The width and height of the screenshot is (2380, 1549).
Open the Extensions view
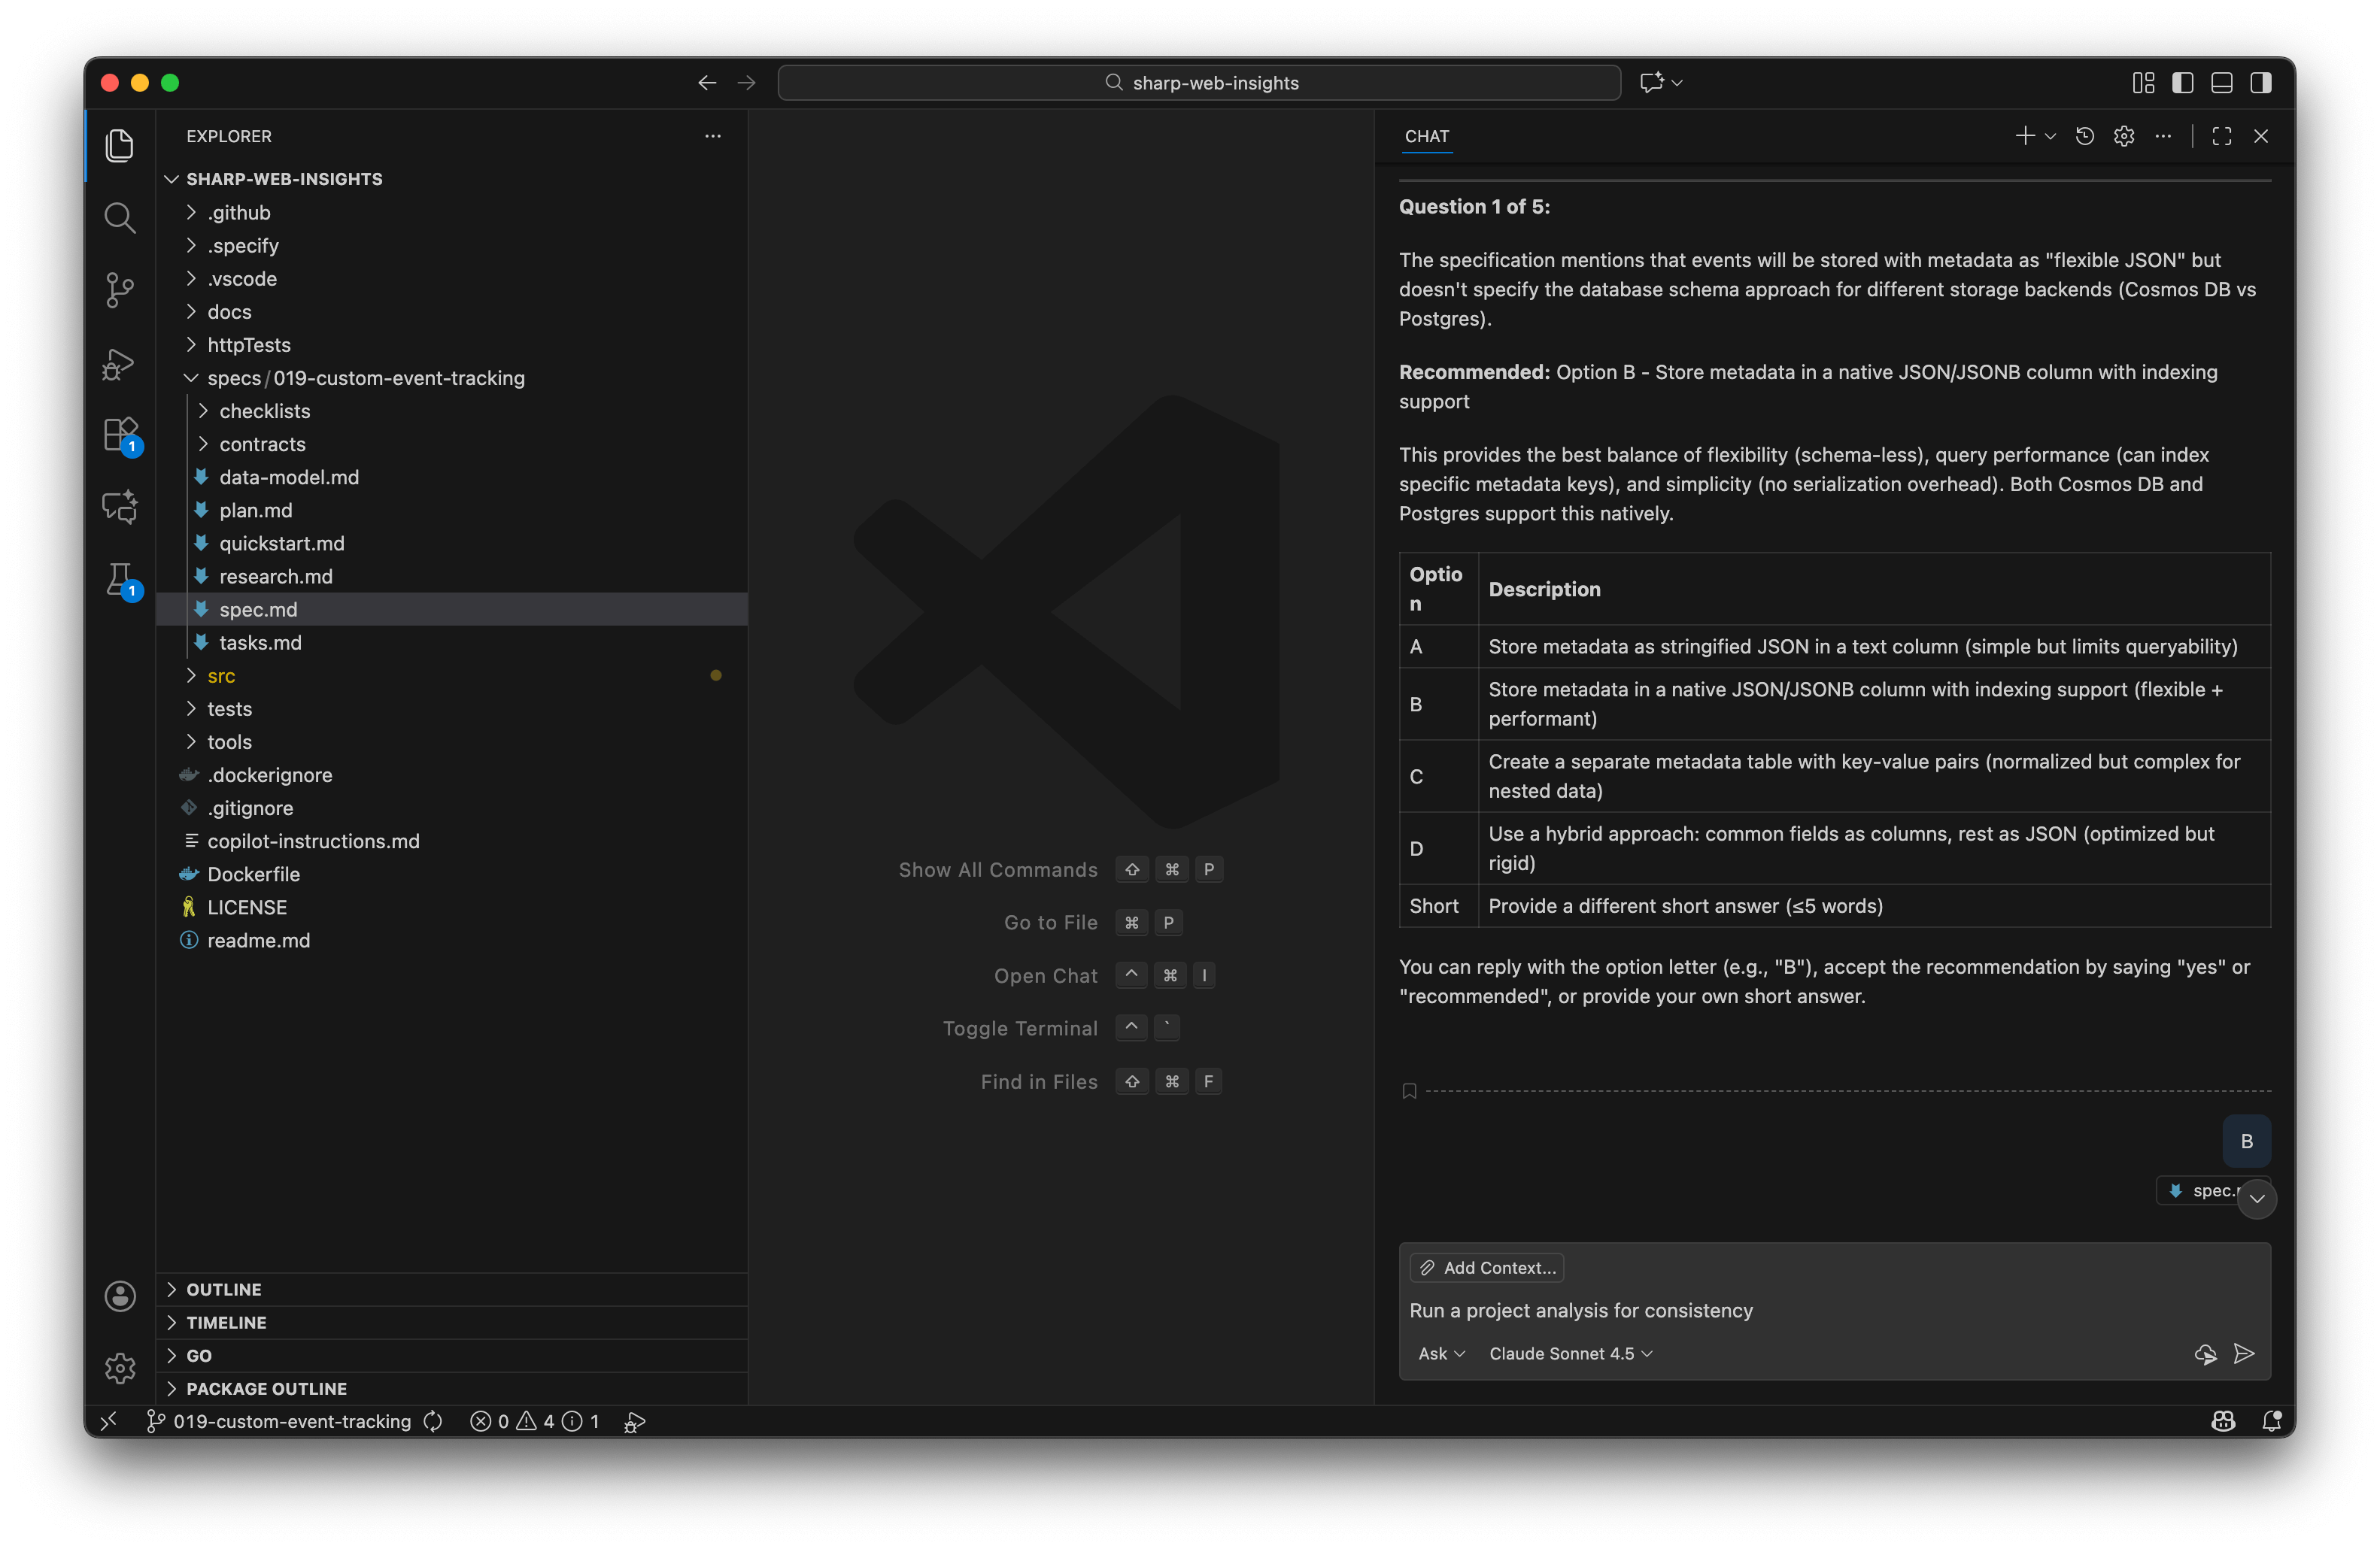(x=120, y=435)
